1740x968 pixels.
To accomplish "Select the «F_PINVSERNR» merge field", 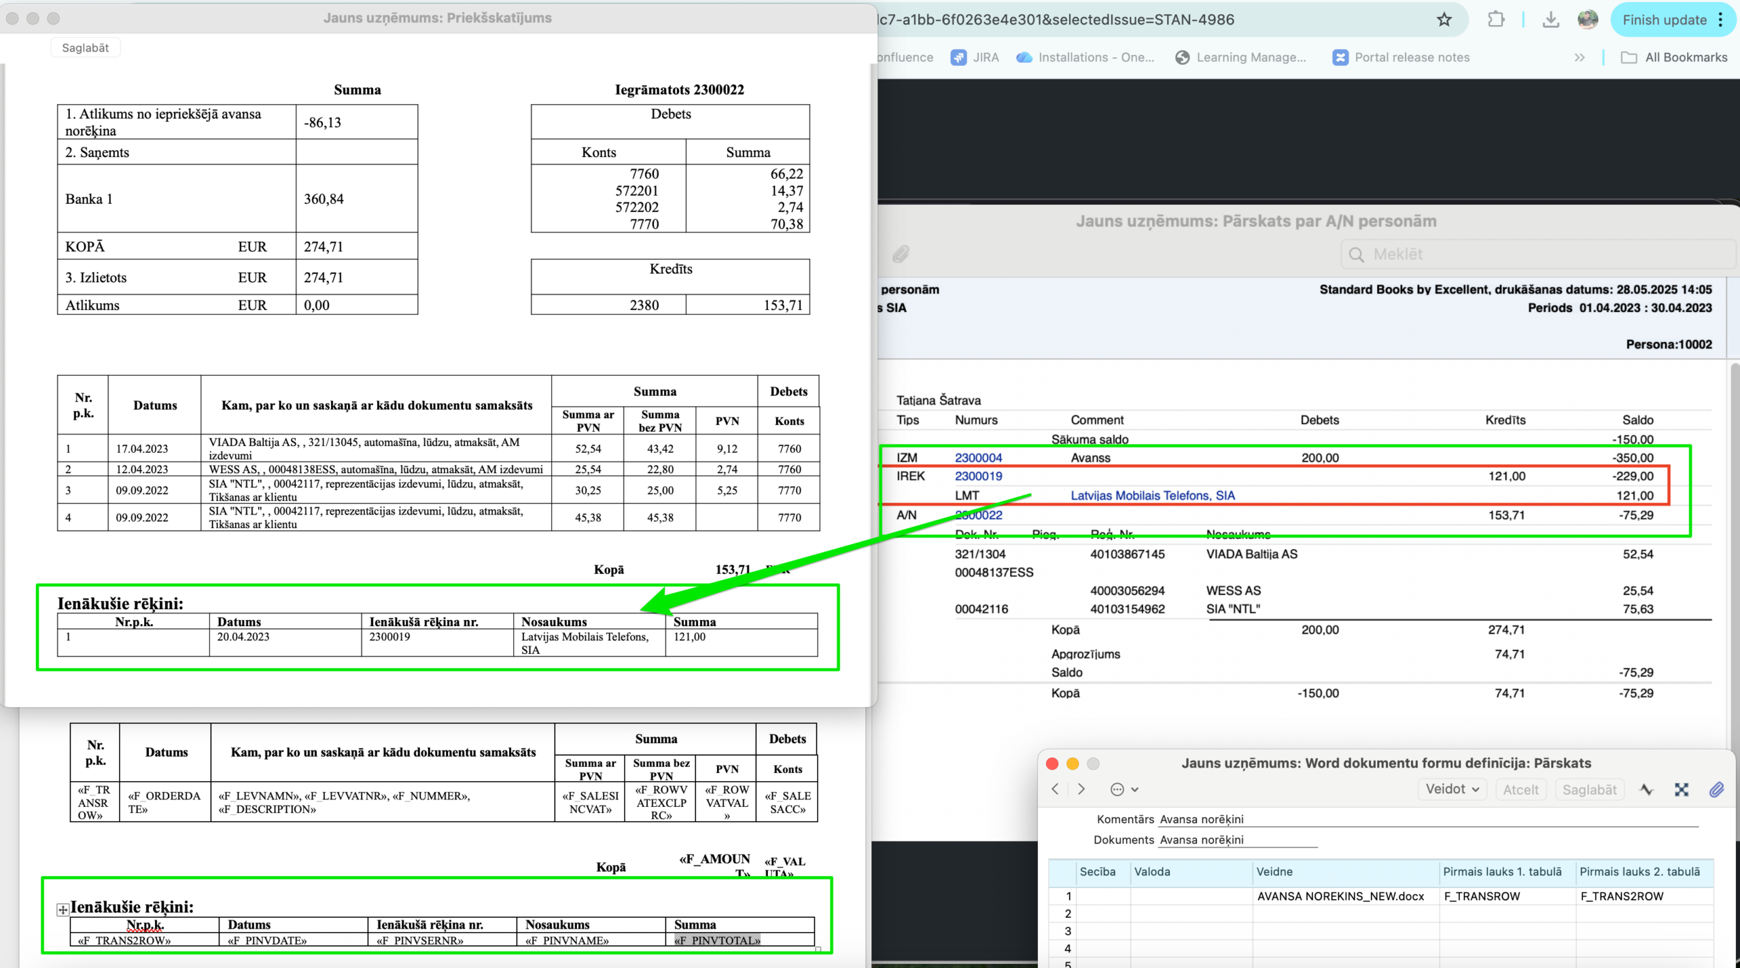I will 419,941.
